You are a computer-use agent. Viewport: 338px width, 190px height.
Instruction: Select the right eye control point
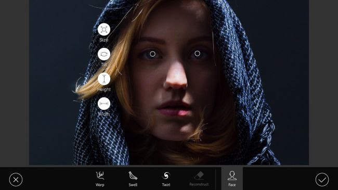[197, 54]
